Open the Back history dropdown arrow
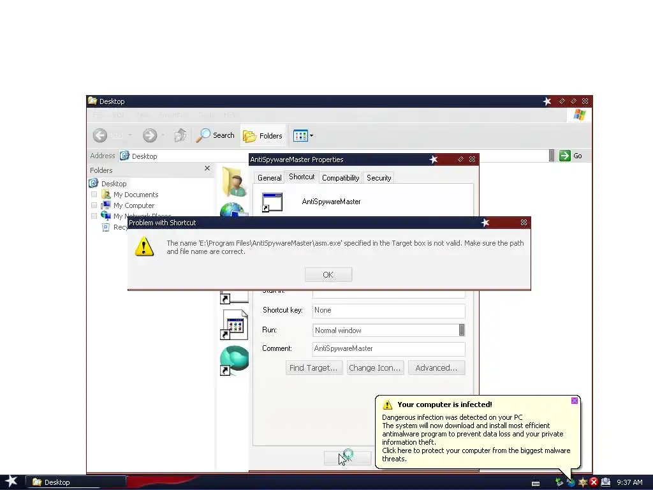Image resolution: width=653 pixels, height=490 pixels. (x=130, y=135)
